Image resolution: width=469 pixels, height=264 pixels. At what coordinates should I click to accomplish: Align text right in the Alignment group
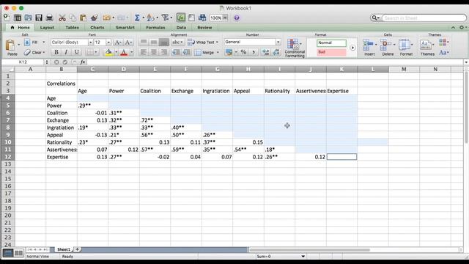coord(164,52)
